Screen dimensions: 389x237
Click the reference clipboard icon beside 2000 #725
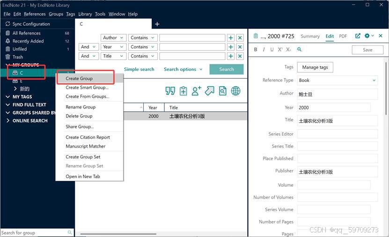[x=256, y=36]
